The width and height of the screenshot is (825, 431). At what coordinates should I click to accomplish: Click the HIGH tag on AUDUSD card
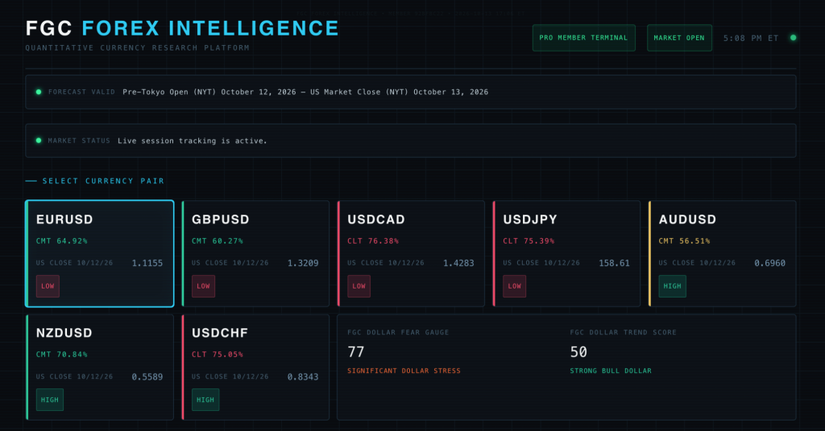[x=673, y=286]
